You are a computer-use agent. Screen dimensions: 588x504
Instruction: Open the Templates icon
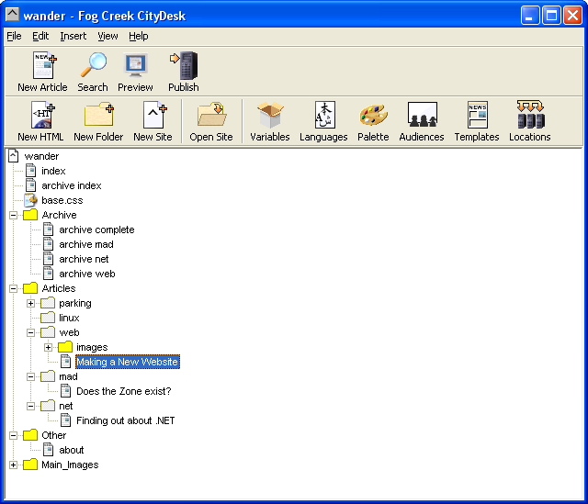pyautogui.click(x=478, y=115)
